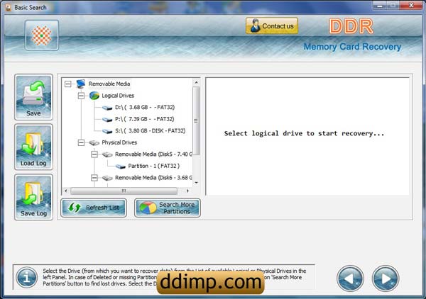This screenshot has width=426, height=299.
Task: Click 'Select logical drive to start recovery...' text
Action: point(304,133)
